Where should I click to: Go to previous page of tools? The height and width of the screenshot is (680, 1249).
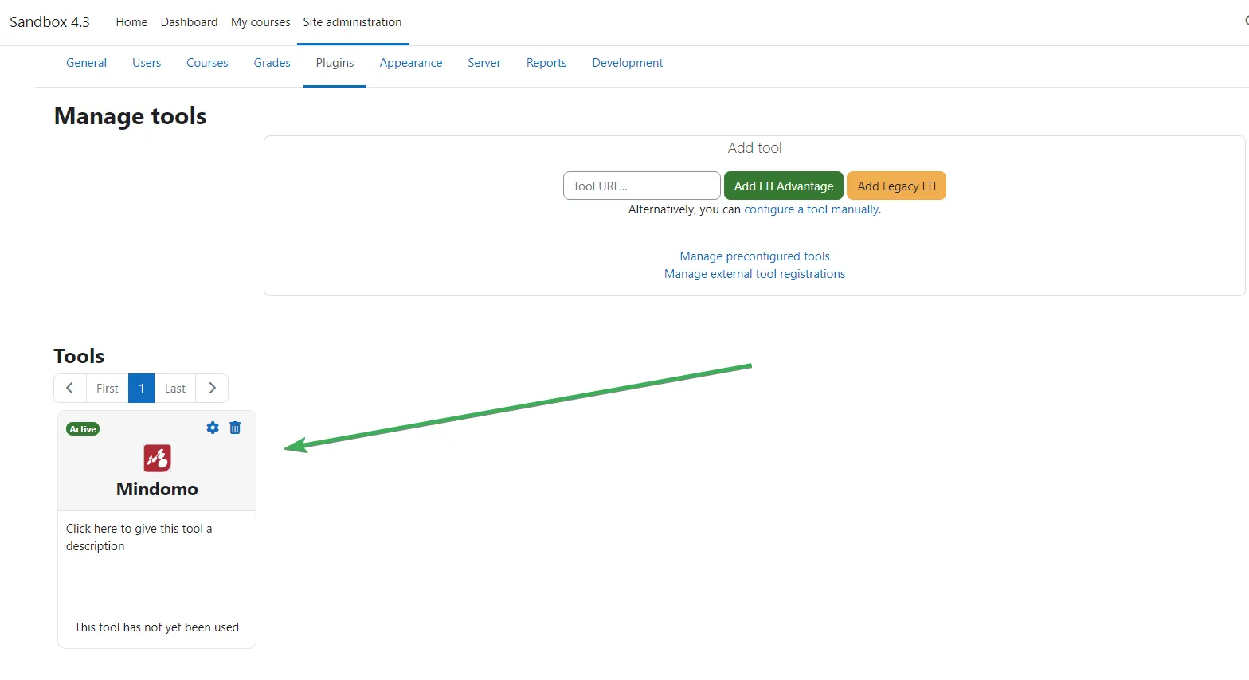tap(70, 389)
